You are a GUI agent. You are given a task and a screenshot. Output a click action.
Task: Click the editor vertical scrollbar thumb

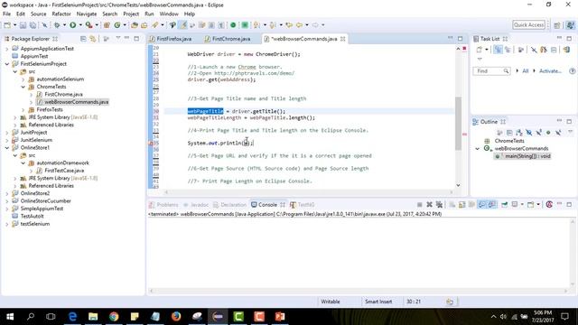pos(458,124)
